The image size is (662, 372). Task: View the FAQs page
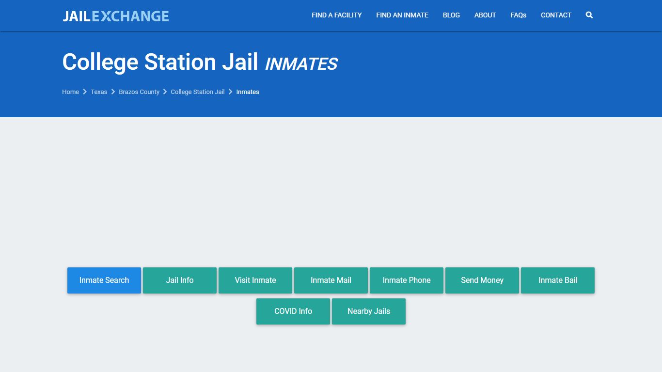(x=519, y=15)
